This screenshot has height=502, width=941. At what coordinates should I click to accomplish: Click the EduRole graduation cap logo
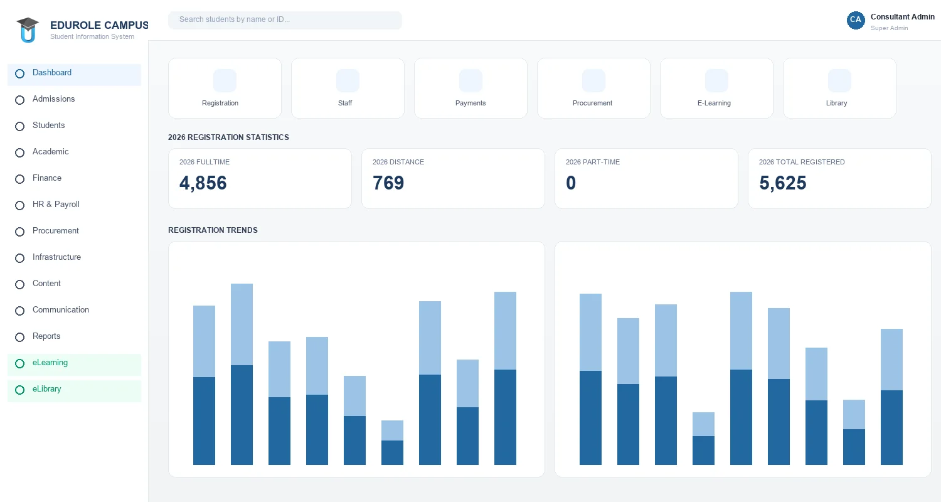[x=28, y=29]
